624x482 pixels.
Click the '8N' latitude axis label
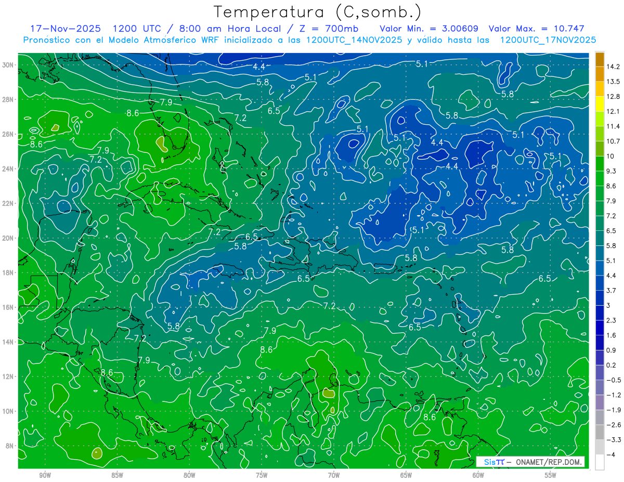[x=10, y=446]
